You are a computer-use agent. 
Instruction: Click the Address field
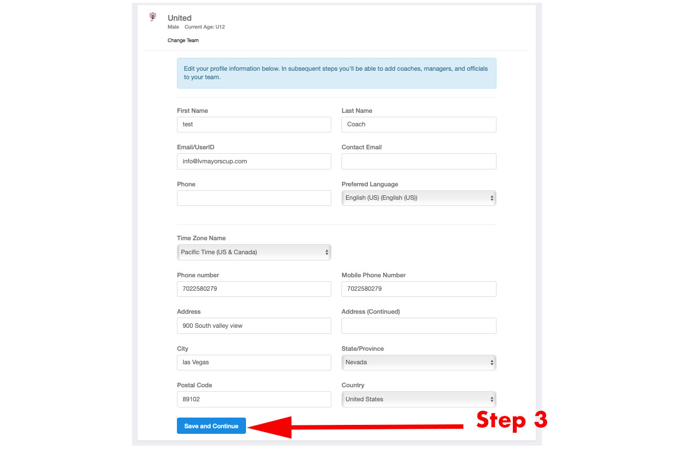[254, 326]
